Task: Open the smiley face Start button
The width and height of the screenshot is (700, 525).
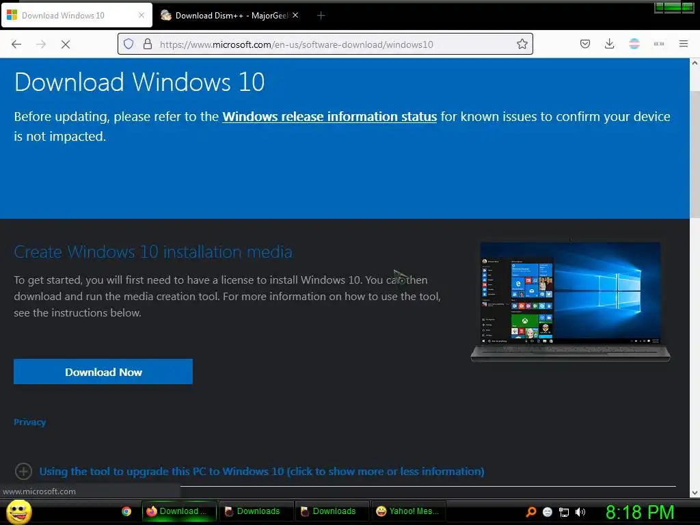Action: [x=18, y=511]
